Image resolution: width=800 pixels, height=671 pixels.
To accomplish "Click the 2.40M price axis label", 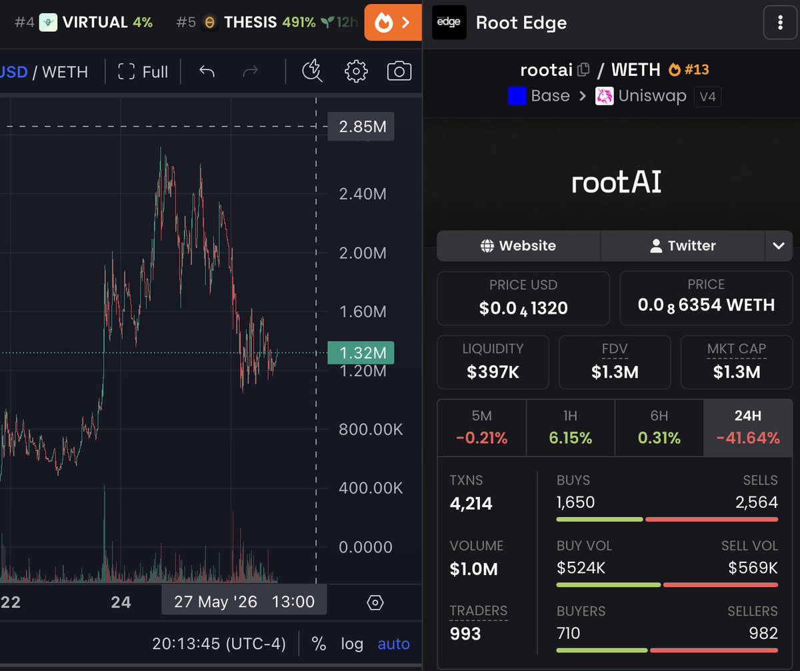I will coord(363,194).
